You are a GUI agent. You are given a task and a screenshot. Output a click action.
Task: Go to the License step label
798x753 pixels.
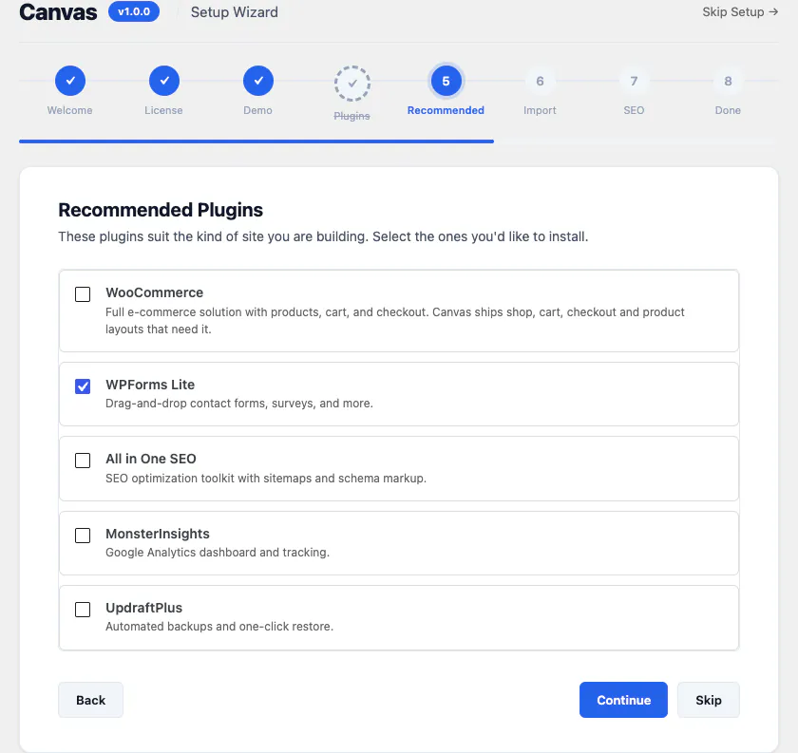coord(163,110)
